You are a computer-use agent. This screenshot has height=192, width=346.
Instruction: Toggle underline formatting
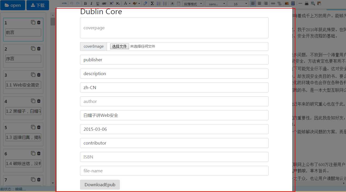click(98, 3)
